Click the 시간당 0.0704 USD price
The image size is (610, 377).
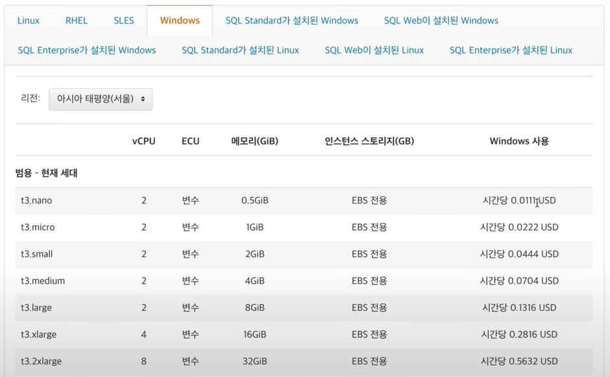pyautogui.click(x=519, y=280)
